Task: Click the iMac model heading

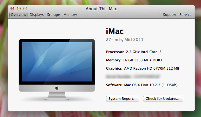Action: tap(115, 31)
